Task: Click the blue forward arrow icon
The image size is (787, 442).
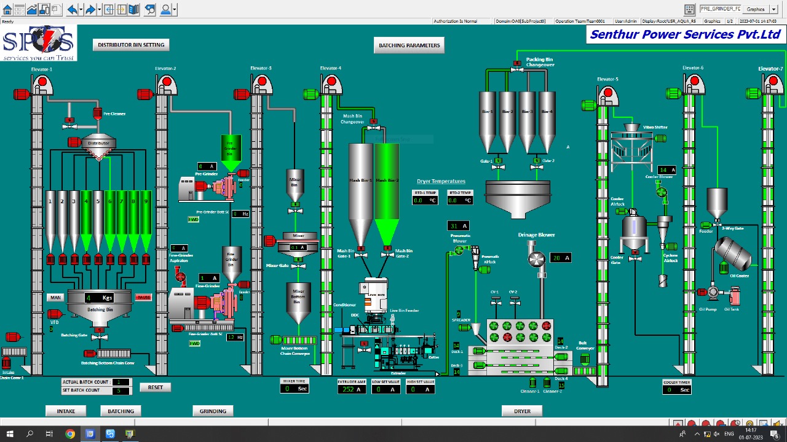Action: pyautogui.click(x=90, y=9)
